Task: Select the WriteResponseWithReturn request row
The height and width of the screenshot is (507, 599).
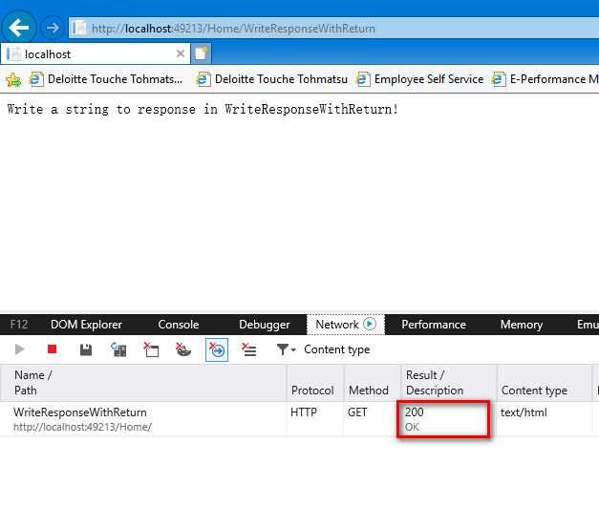Action: click(300, 419)
